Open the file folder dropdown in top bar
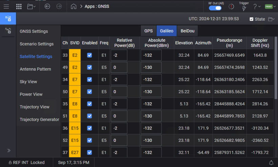 [x=32, y=6]
